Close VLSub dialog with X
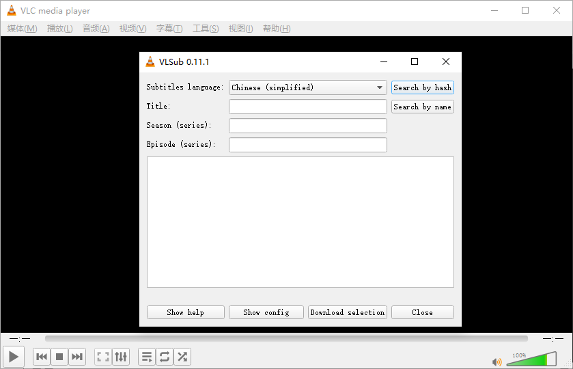 pyautogui.click(x=446, y=61)
